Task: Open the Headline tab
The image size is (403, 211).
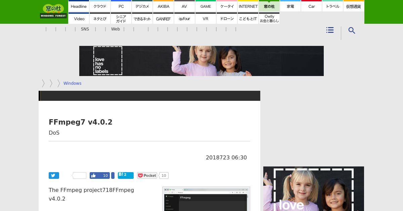Action: coord(79,6)
